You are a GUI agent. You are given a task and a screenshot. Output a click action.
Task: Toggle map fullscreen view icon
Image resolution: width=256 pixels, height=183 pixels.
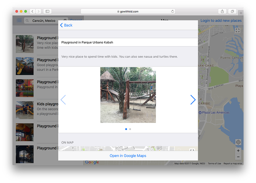click(x=237, y=30)
